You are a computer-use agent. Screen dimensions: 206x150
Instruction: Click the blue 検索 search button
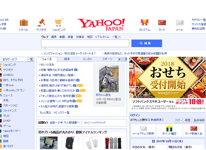(147, 43)
